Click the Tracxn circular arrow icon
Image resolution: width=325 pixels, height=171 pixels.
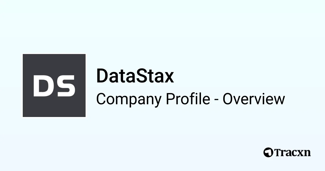tap(268, 152)
